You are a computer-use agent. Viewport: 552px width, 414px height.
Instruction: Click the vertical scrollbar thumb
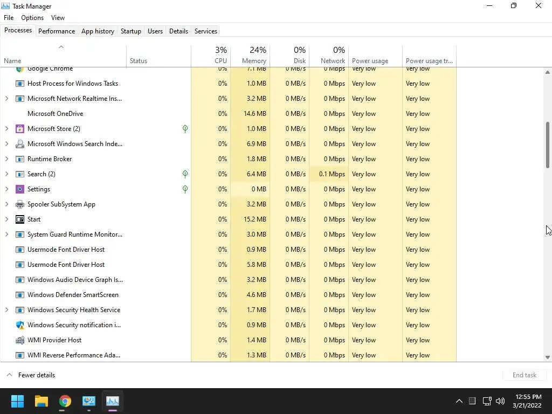[548, 145]
